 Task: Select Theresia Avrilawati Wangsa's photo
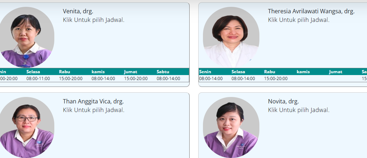[231, 37]
